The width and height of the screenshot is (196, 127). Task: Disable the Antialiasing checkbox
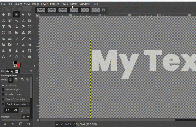[3, 85]
